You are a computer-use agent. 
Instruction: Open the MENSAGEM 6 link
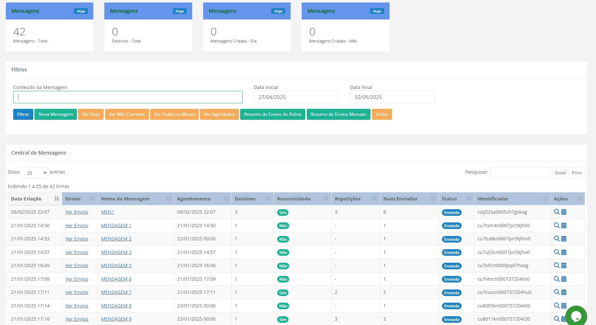116,279
